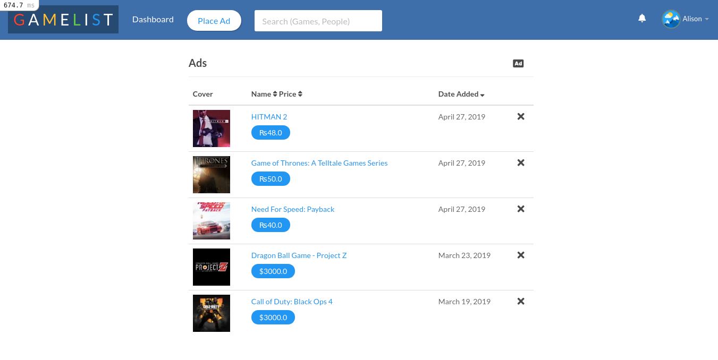Click the ₨48.0 price badge
Screen dimensions: 718x360
[271, 133]
